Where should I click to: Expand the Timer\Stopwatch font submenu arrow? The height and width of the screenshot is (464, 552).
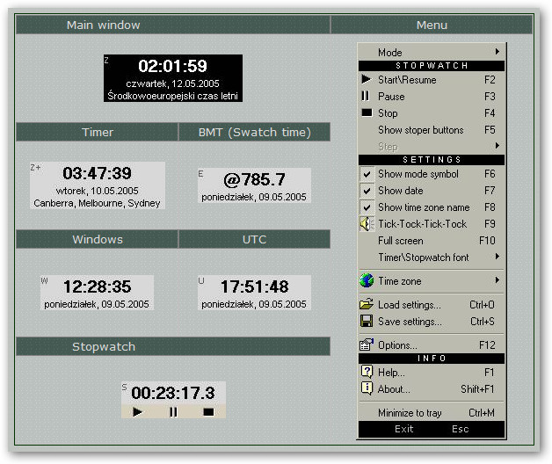498,257
